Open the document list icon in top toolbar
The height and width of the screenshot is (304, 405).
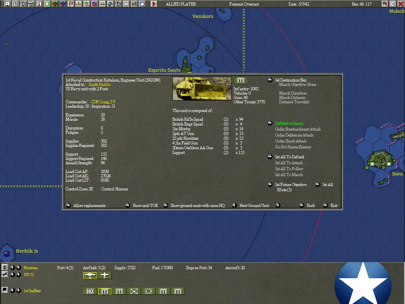point(15,4)
